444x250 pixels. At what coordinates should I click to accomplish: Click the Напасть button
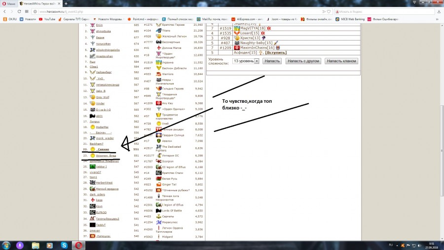[x=272, y=61]
